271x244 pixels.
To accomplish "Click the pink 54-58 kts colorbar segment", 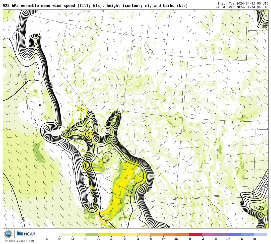I will pyautogui.click(x=209, y=234).
